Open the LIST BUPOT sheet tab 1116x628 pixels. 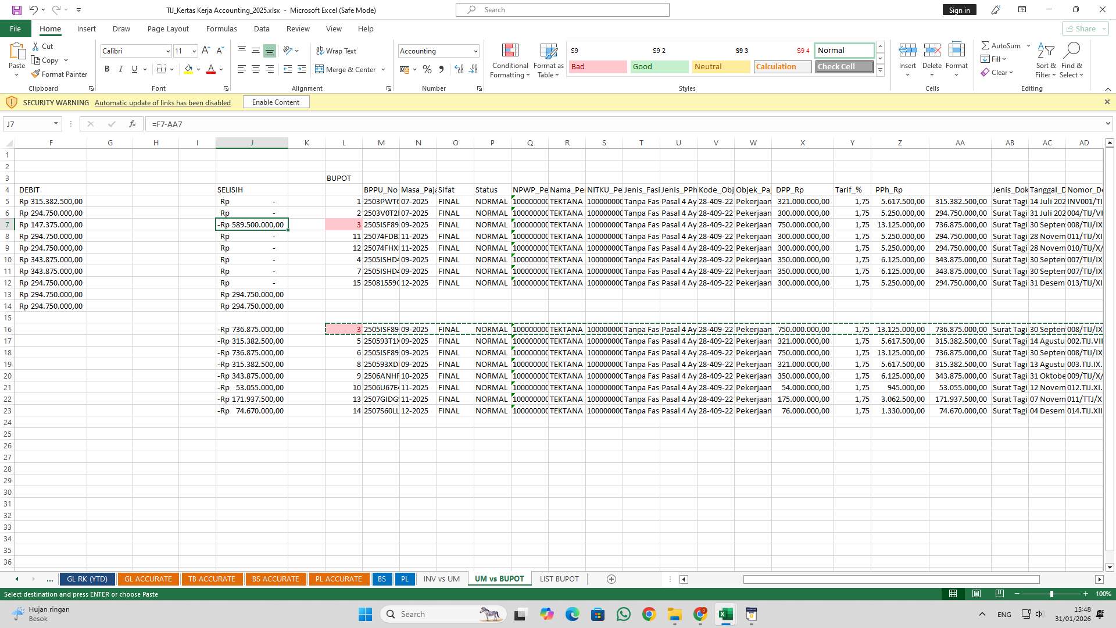pos(559,579)
